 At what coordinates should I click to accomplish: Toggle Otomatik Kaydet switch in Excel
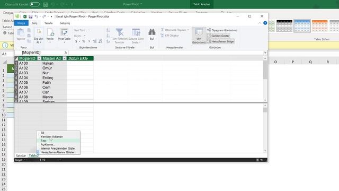click(x=34, y=4)
